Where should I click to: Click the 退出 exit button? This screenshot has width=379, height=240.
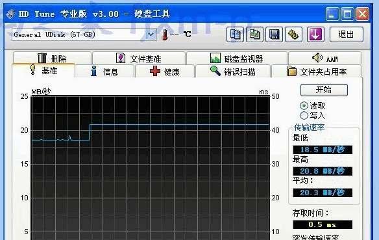[346, 34]
